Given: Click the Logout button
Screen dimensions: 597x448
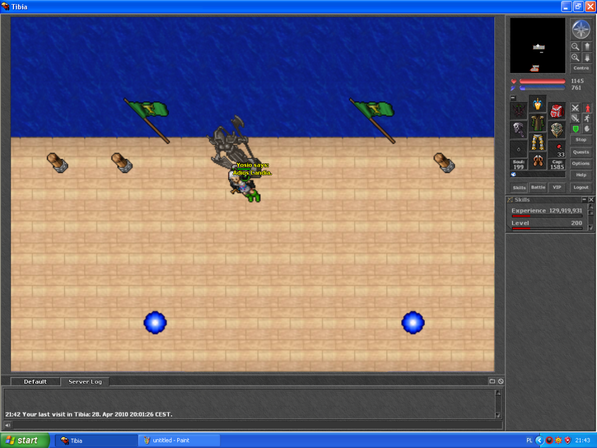Looking at the screenshot, I should point(581,187).
